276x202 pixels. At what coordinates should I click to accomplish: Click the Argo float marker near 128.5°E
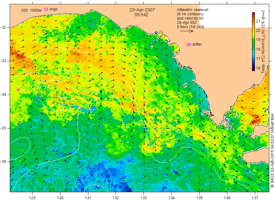(x=18, y=90)
